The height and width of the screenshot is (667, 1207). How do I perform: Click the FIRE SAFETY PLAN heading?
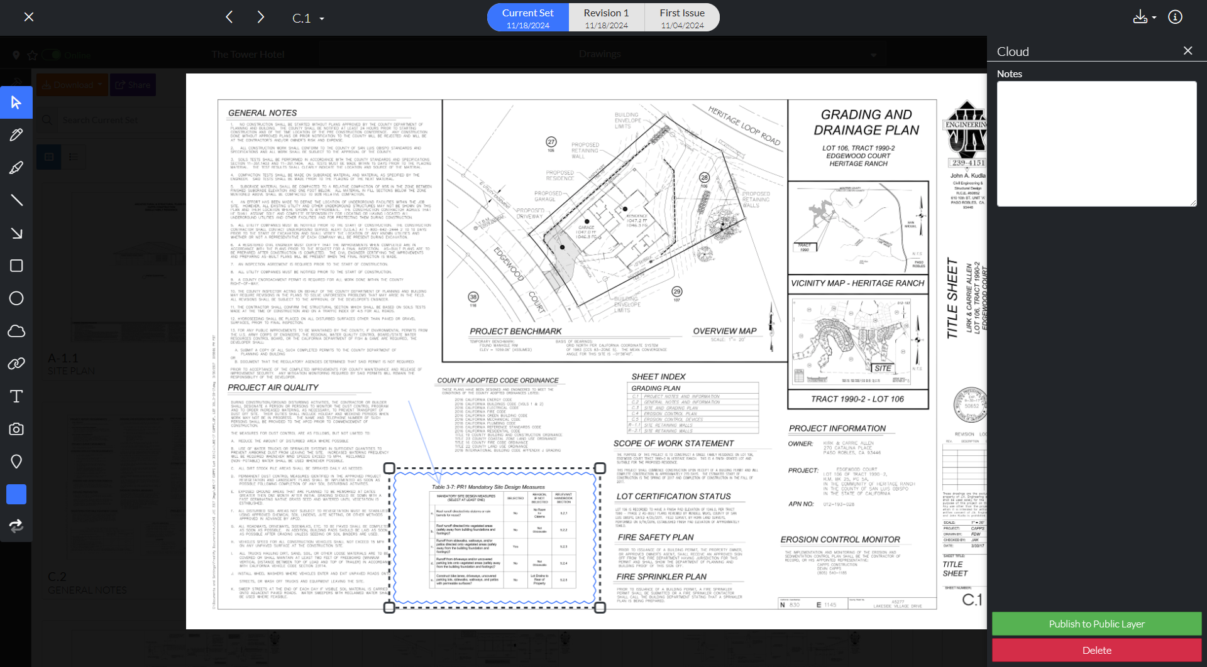656,538
